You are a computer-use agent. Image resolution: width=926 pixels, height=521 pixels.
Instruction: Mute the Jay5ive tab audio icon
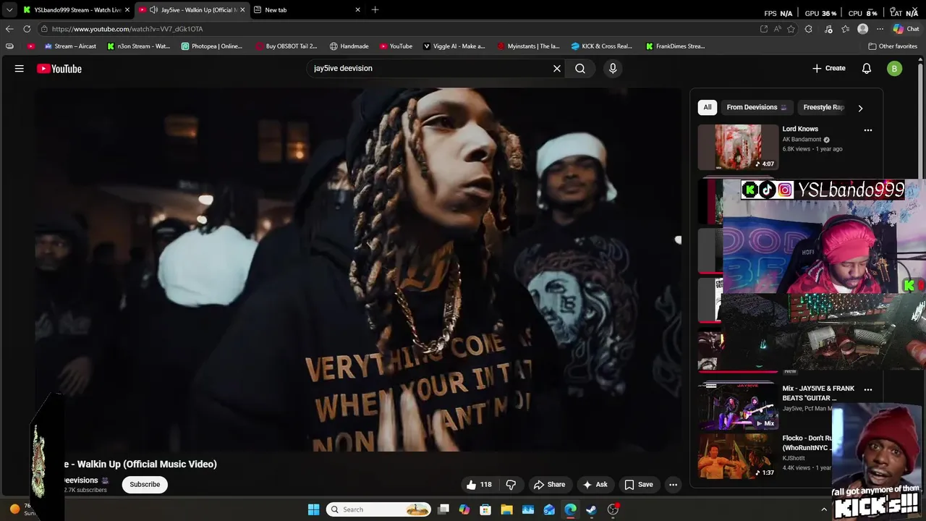coord(154,10)
